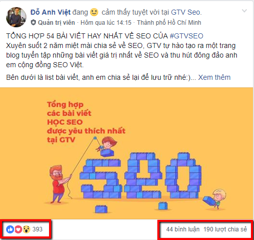254x240 pixels.
Task: Open the Hôm qua lúc 14:15 timestamp
Action: (106, 23)
